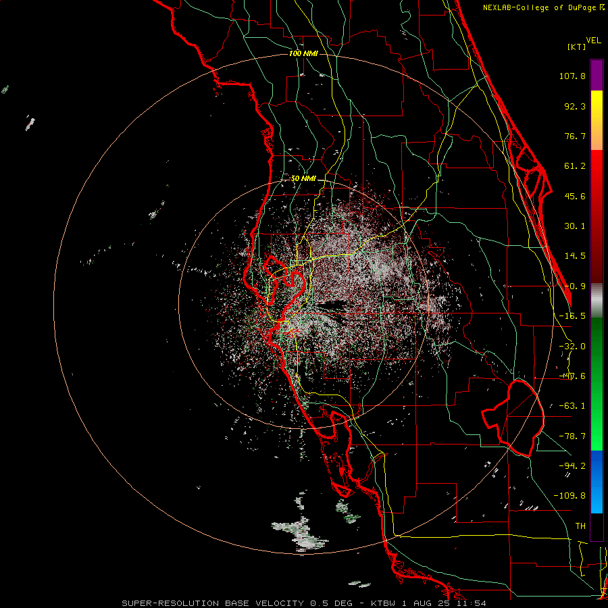Click the VEL legend title
Image resolution: width=608 pixels, height=608 pixels.
(x=593, y=41)
